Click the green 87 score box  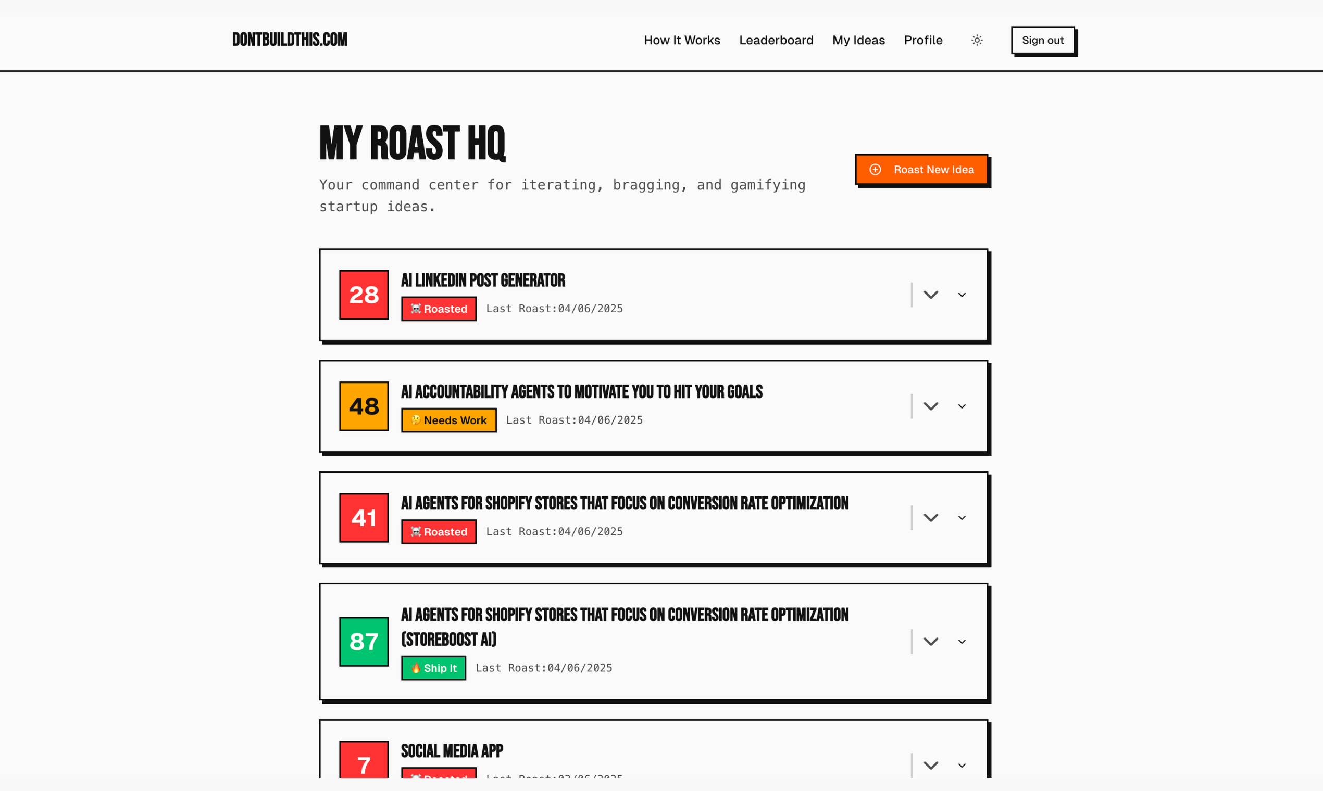point(364,641)
